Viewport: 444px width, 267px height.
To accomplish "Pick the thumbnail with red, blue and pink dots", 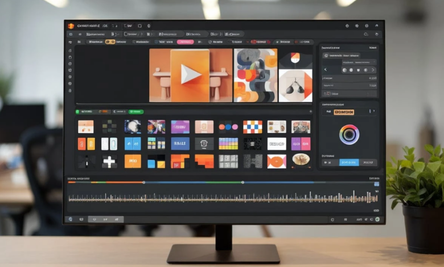I will (x=228, y=127).
